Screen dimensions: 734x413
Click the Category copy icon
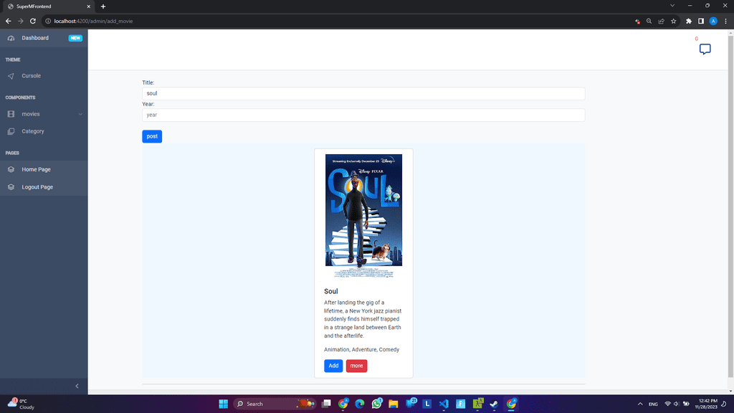[11, 132]
